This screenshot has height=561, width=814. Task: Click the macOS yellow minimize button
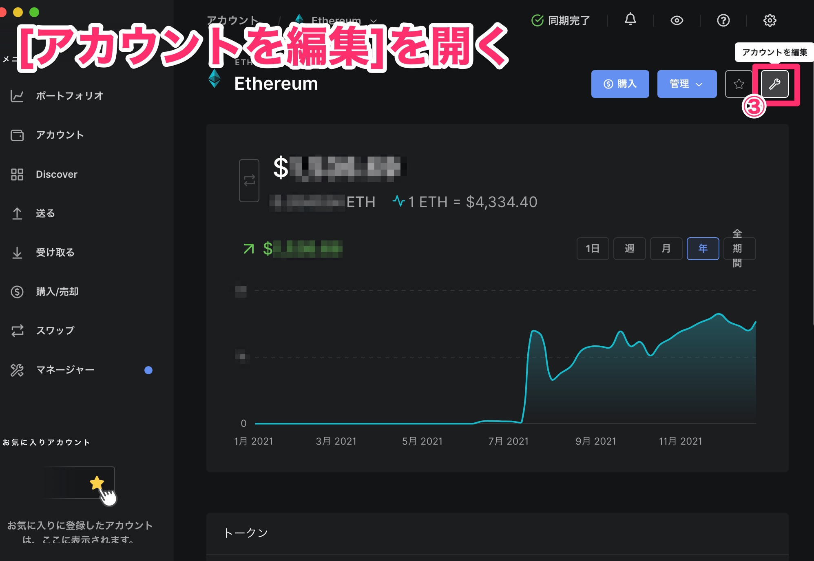18,12
